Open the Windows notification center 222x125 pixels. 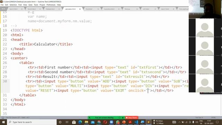pos(217,122)
